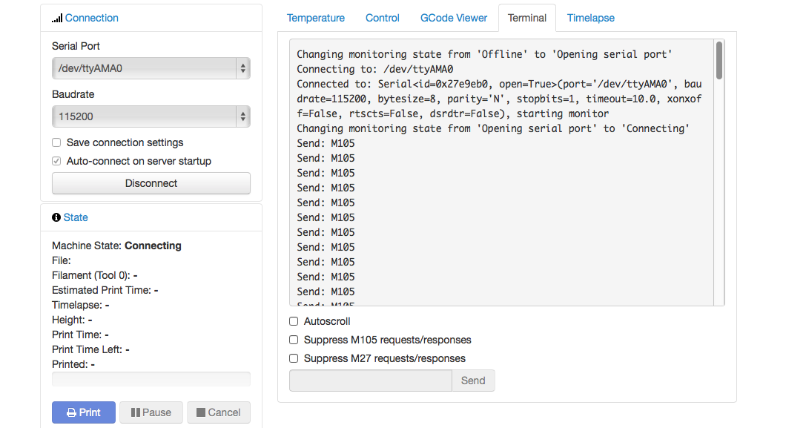Start printing with the Print button
This screenshot has height=428, width=786.
click(83, 412)
